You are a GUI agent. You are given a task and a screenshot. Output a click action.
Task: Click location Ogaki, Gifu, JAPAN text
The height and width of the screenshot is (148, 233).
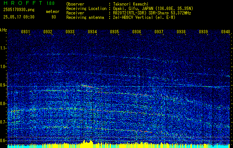153,9
